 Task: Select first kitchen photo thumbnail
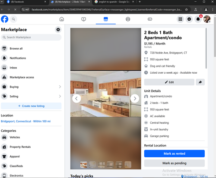click(83, 165)
